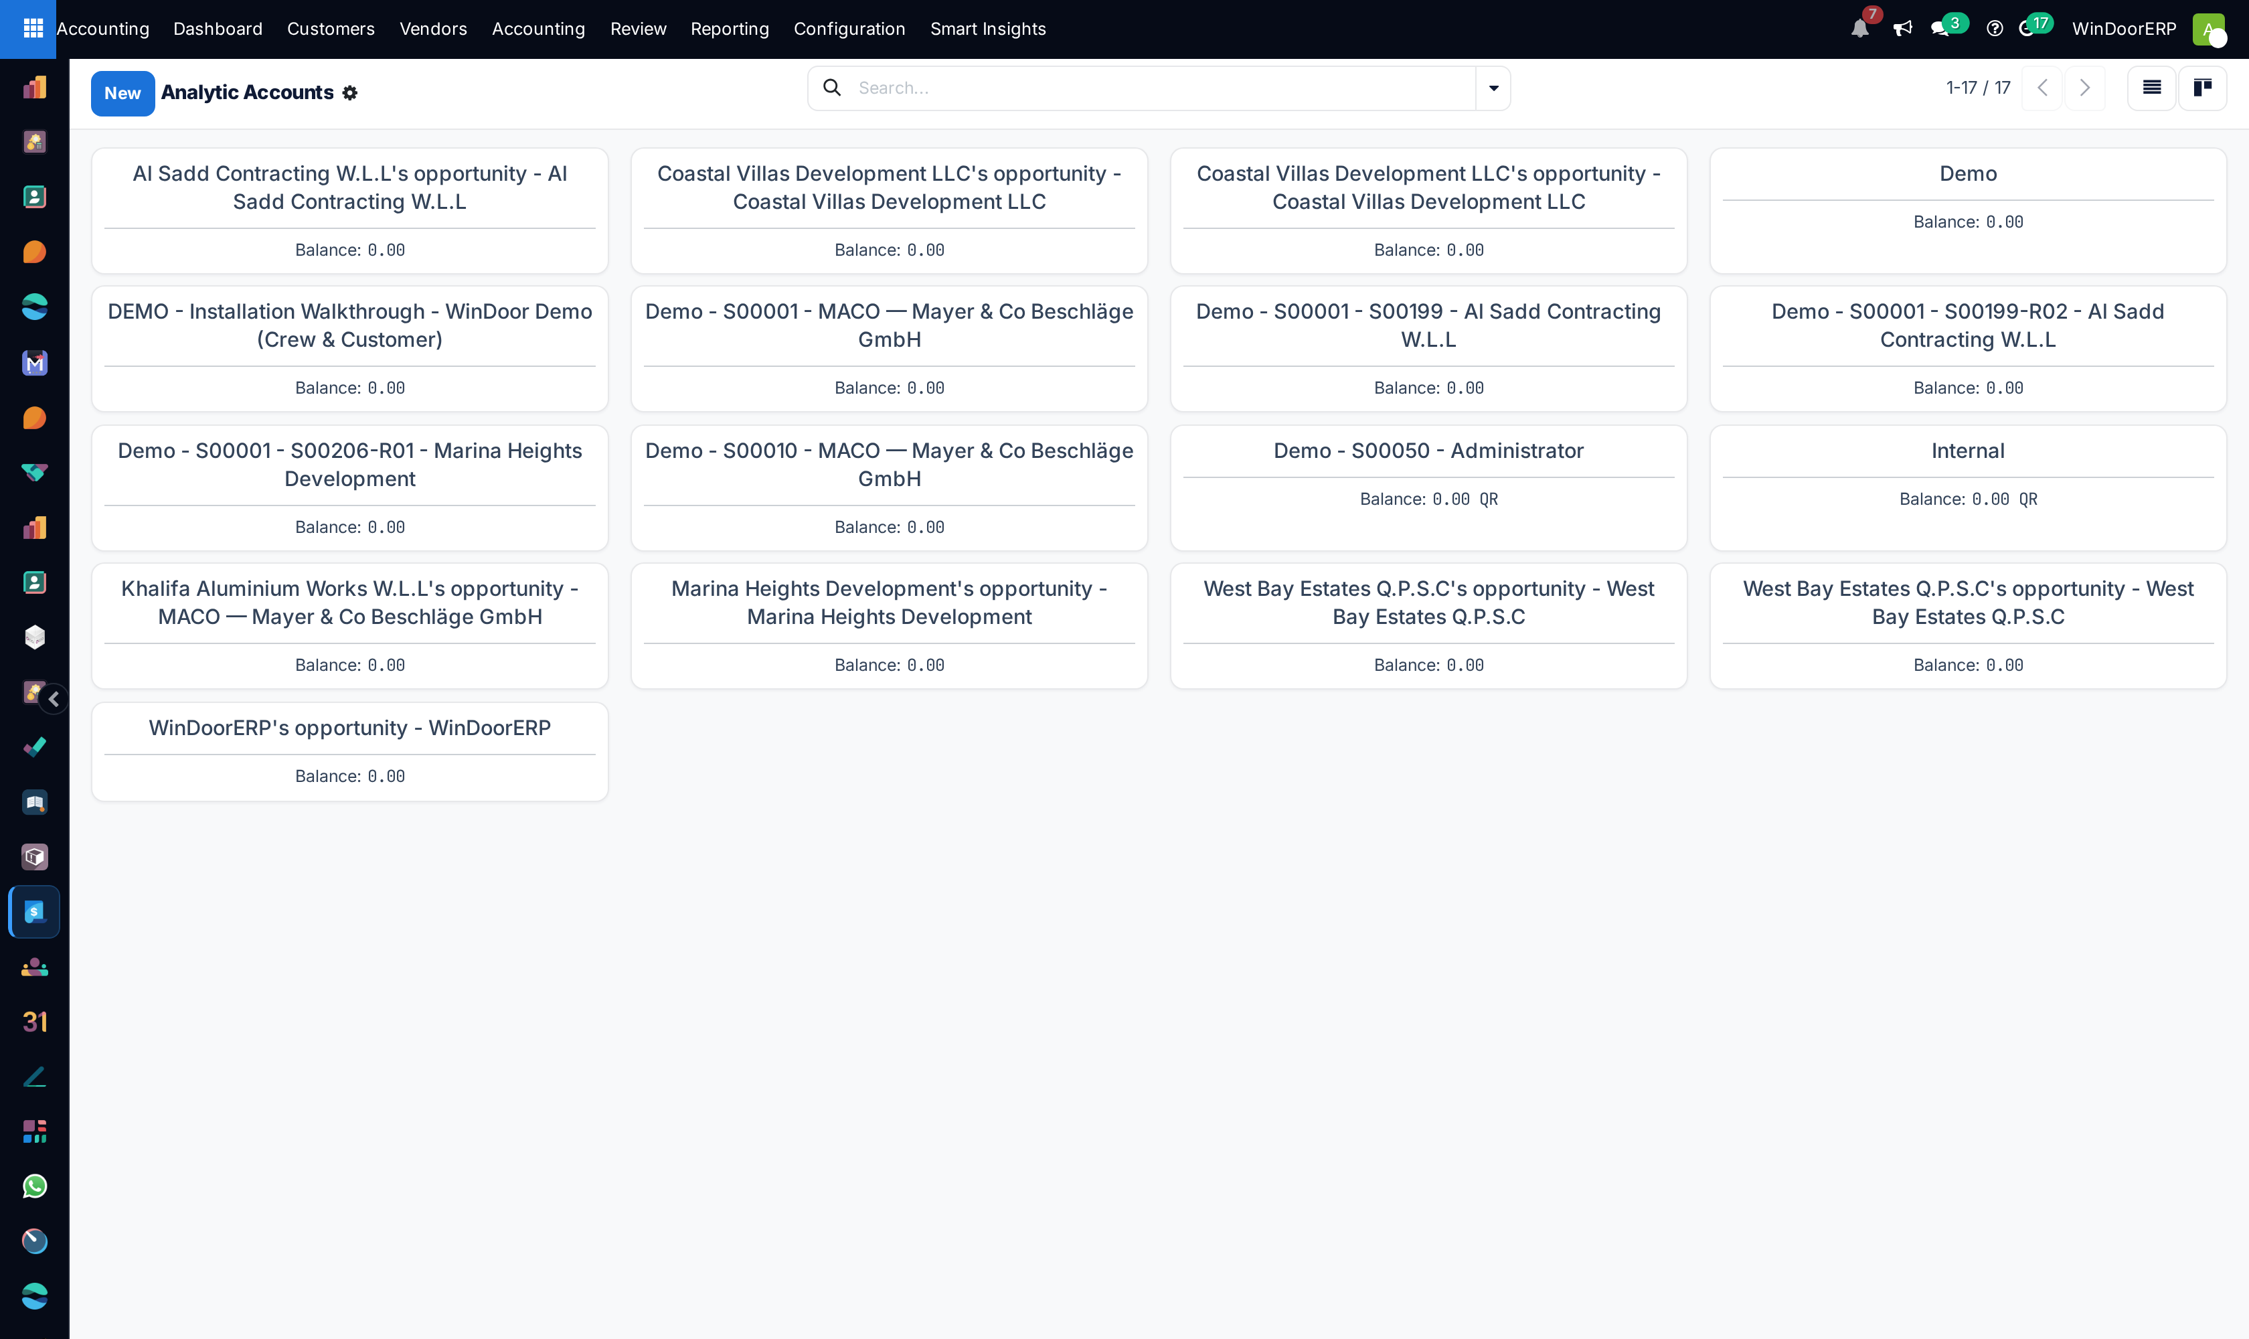Screen dimensions: 2249x1339
Task: Click the magnifier search icon
Action: tap(832, 88)
